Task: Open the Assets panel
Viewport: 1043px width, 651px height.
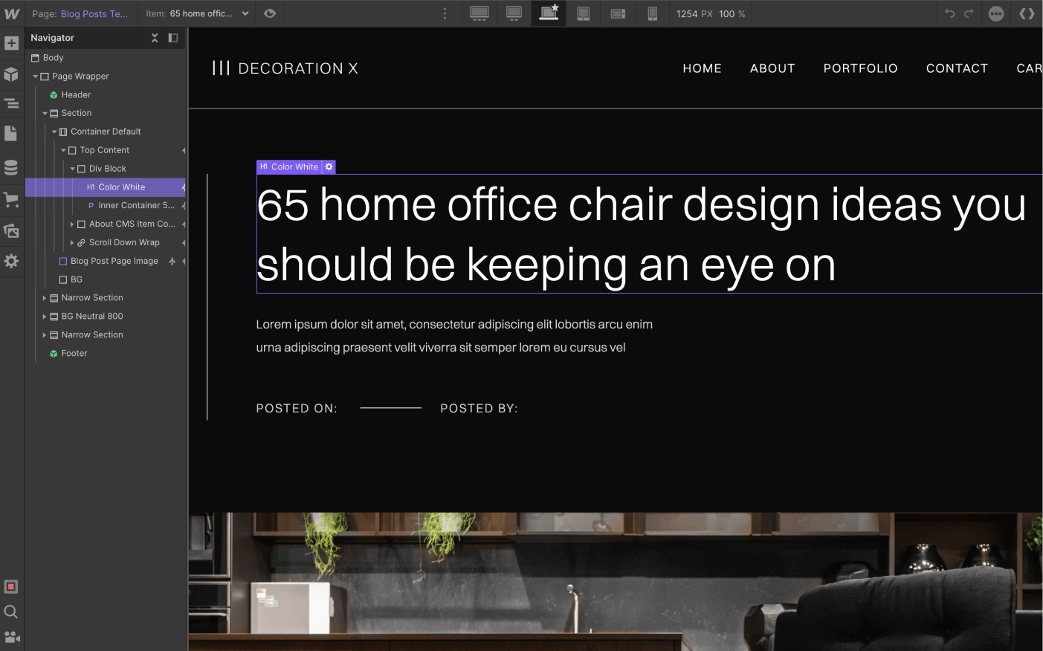Action: [x=12, y=230]
